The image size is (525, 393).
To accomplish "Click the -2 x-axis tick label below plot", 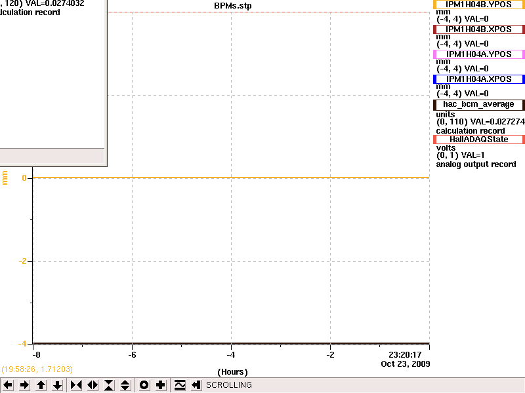I will (x=331, y=355).
